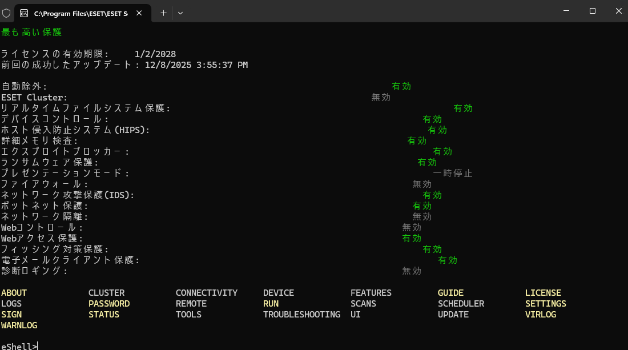Click the ファイアウォール label

pyautogui.click(x=45, y=184)
